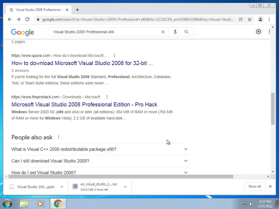
Task: Open the volume tray icon
Action: [x=251, y=204]
